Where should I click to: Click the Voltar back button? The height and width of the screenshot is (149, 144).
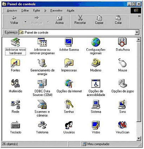[14, 20]
